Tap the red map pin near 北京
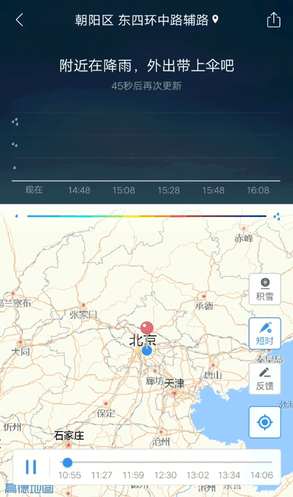293x497 pixels. (x=146, y=328)
